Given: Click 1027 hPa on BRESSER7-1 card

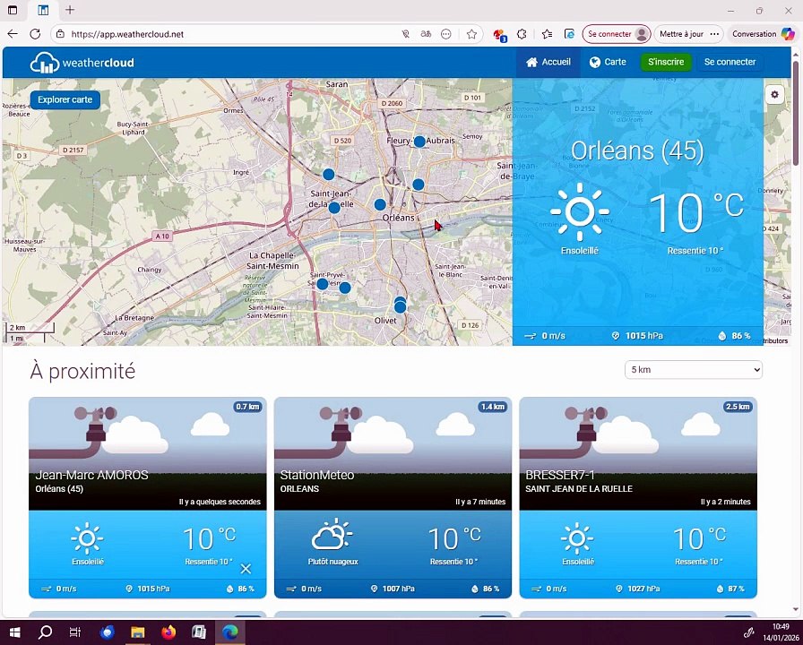Looking at the screenshot, I should pyautogui.click(x=643, y=589).
